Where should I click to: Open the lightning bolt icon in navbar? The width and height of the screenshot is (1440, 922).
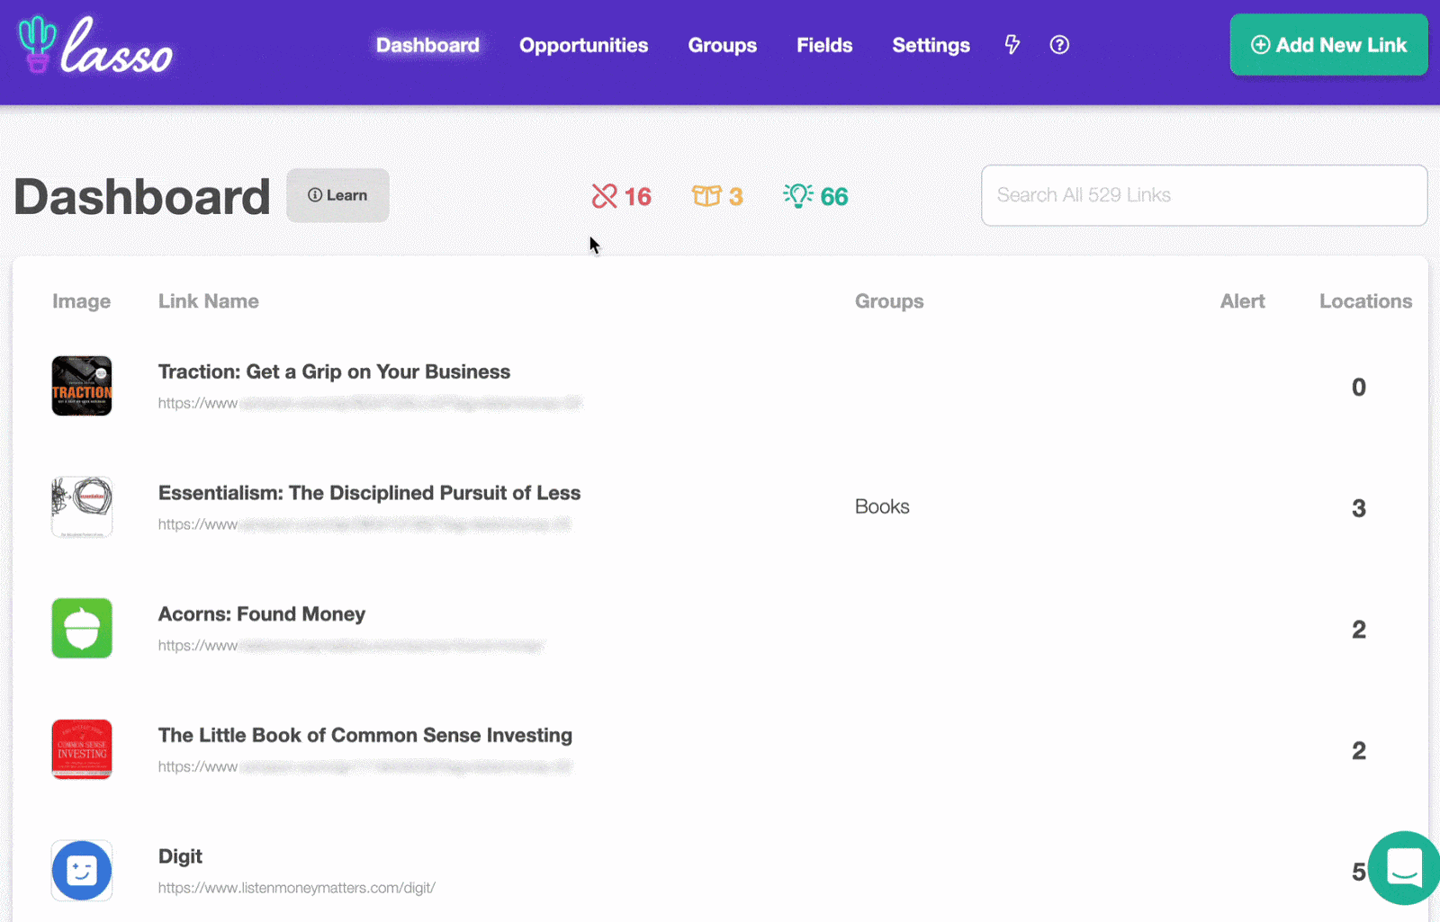point(1012,45)
